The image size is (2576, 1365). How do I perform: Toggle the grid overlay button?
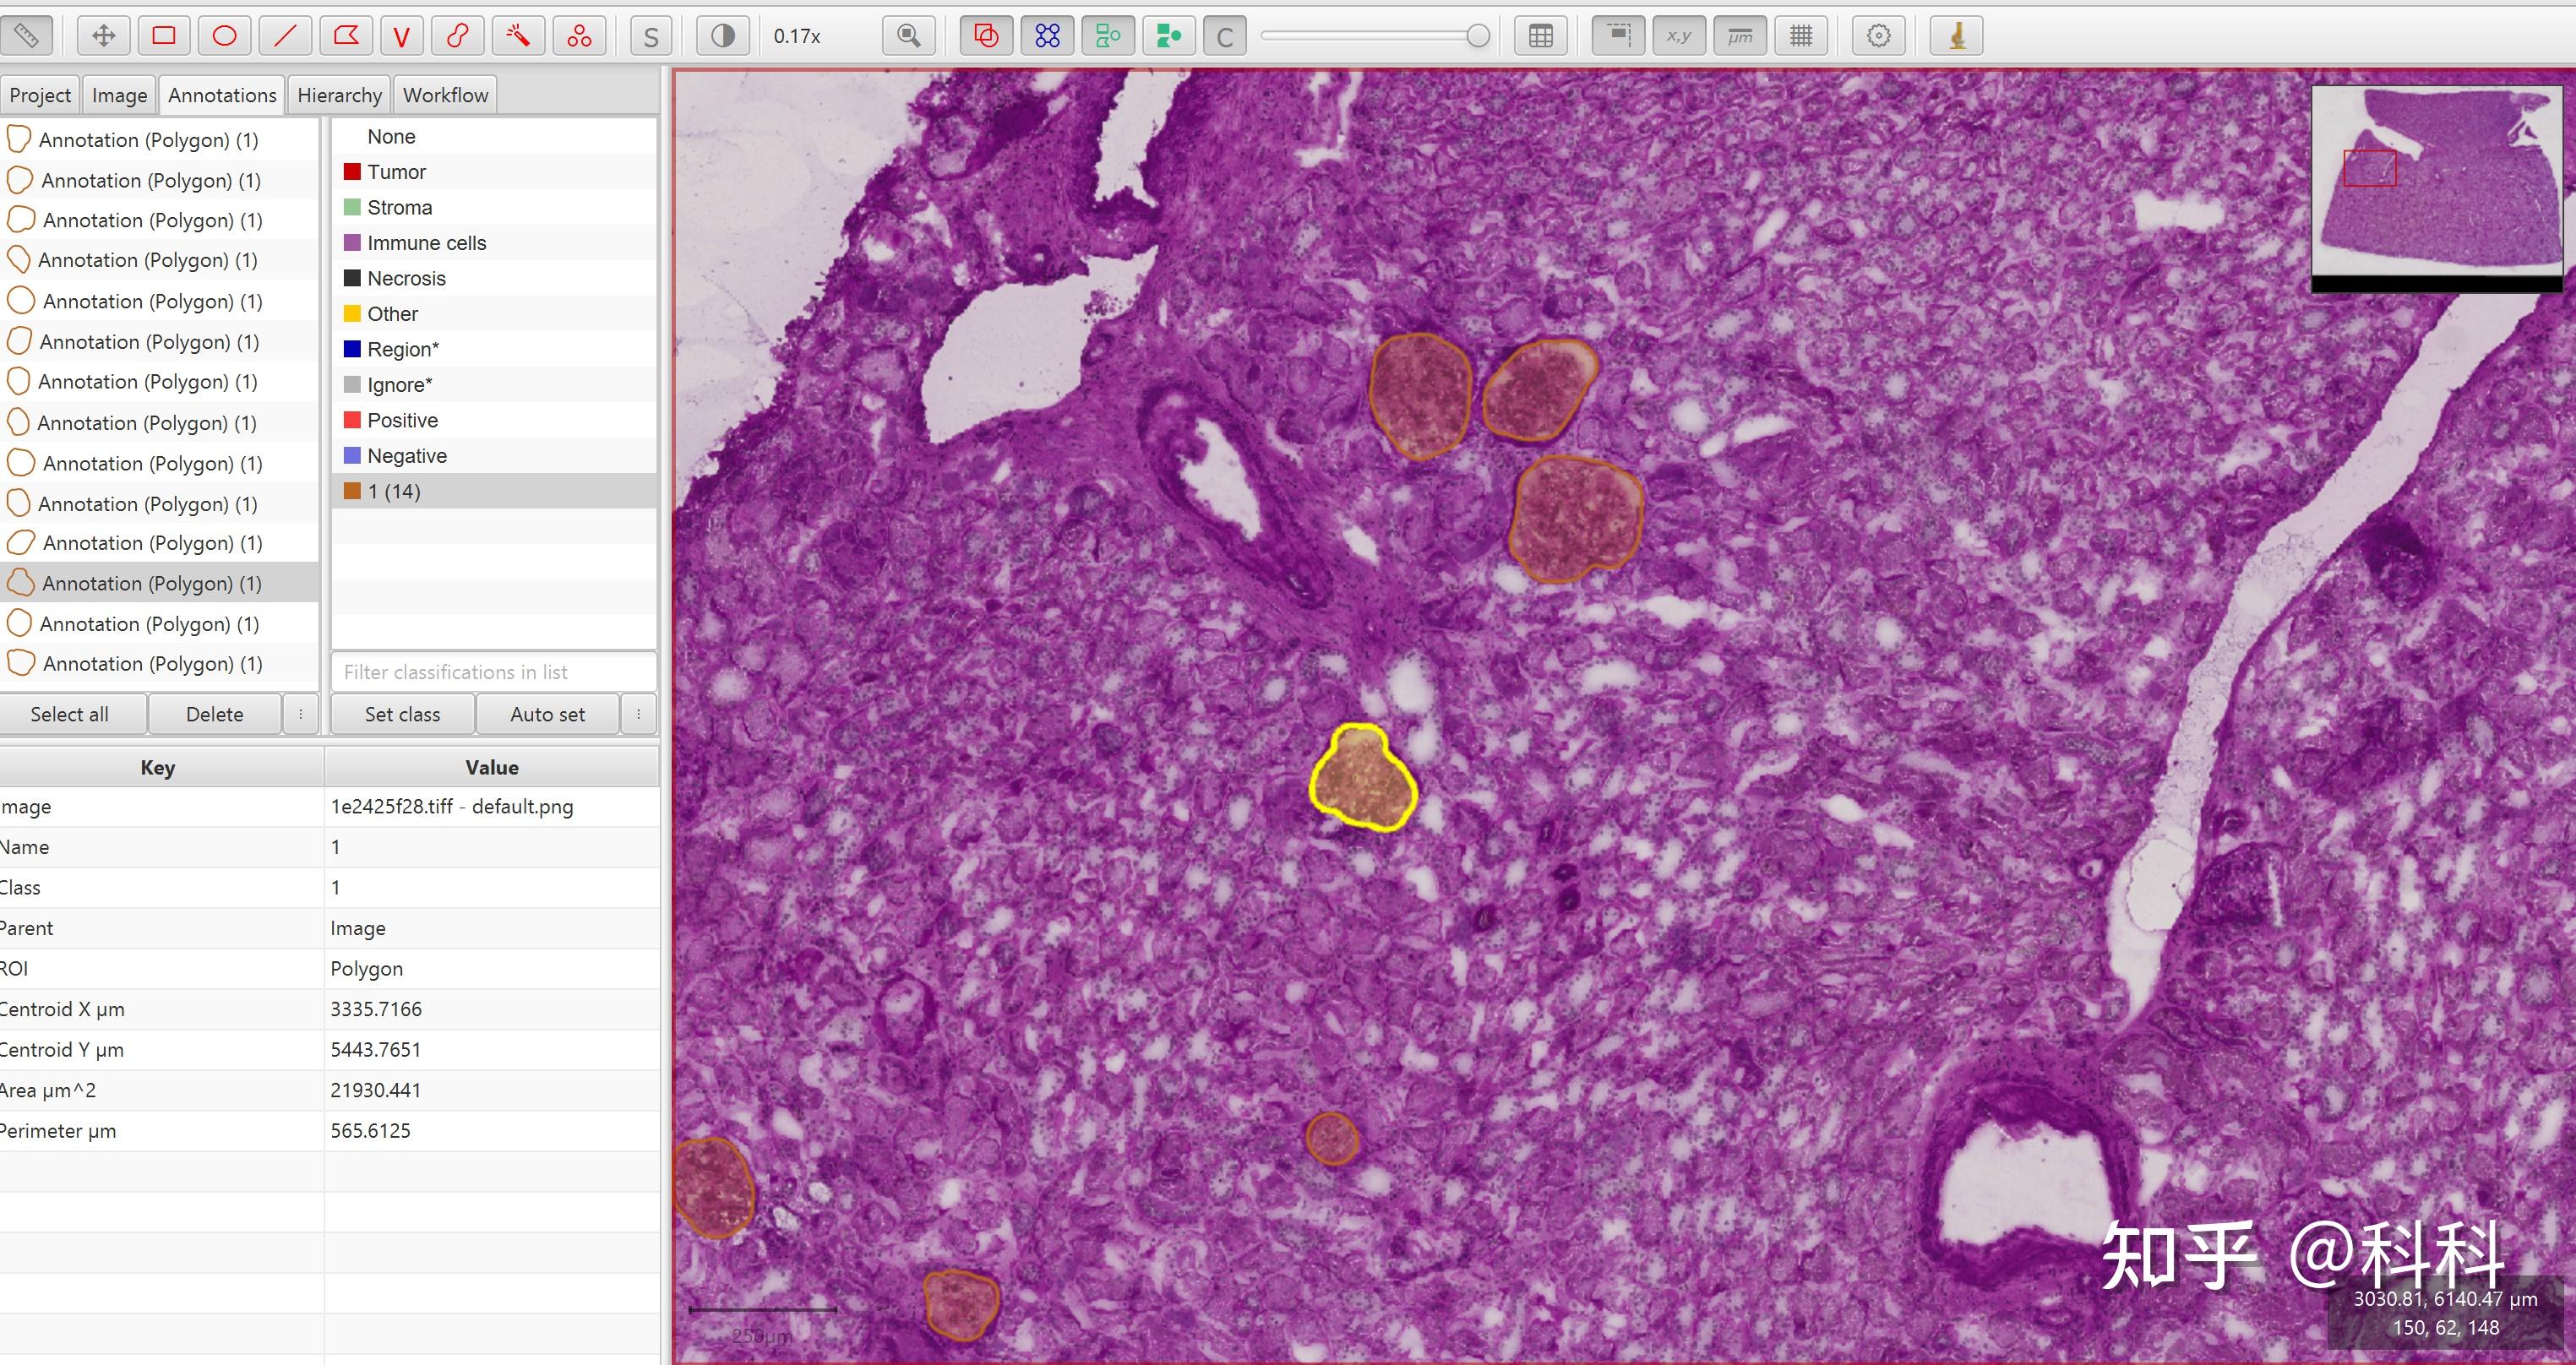1801,36
